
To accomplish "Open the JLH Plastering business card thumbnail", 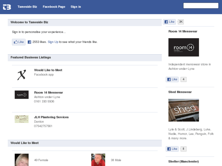I will pos(21,119).
